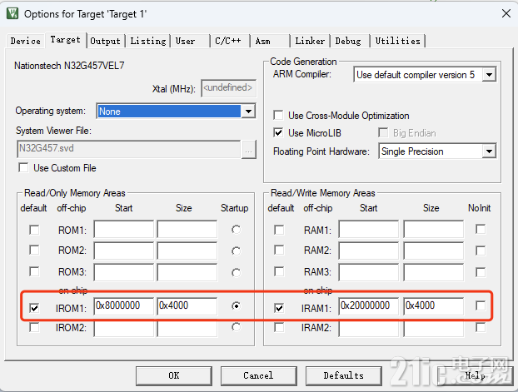Viewport: 518px width, 392px height.
Task: Click the N32G457.svd viewer file field
Action: pos(128,149)
